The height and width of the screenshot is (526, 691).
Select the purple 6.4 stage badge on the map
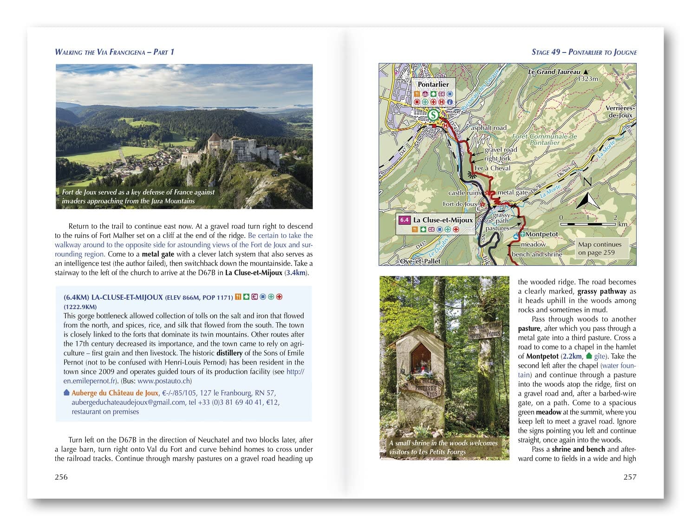(x=404, y=219)
